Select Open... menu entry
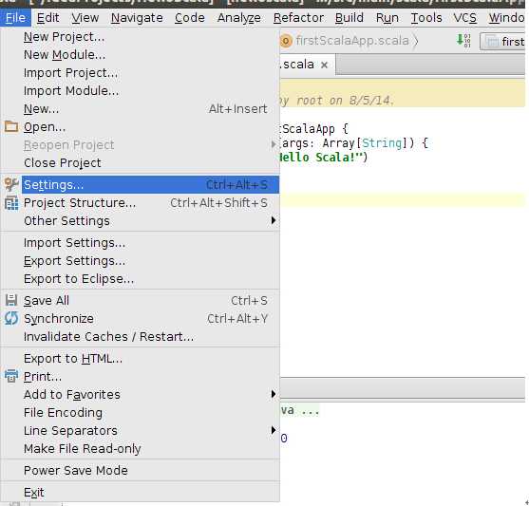 pyautogui.click(x=140, y=127)
